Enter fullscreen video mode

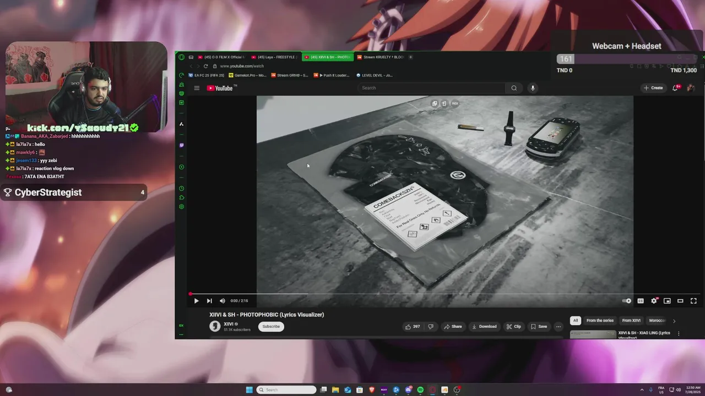(x=693, y=301)
